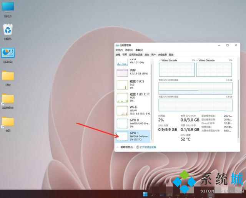Open the Video Decode engine dropdown
The image size is (246, 198).
(x=205, y=60)
